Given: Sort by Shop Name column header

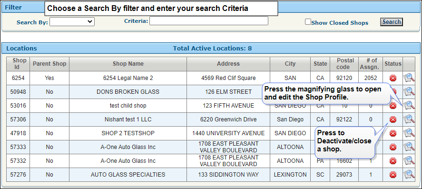Looking at the screenshot, I should click(128, 64).
